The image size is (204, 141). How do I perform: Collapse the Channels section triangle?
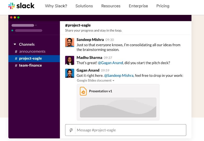click(15, 44)
